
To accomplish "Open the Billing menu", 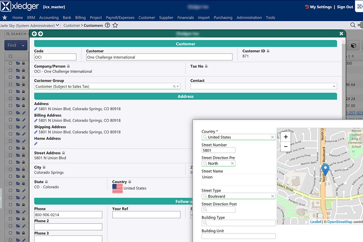I will point(80,18).
